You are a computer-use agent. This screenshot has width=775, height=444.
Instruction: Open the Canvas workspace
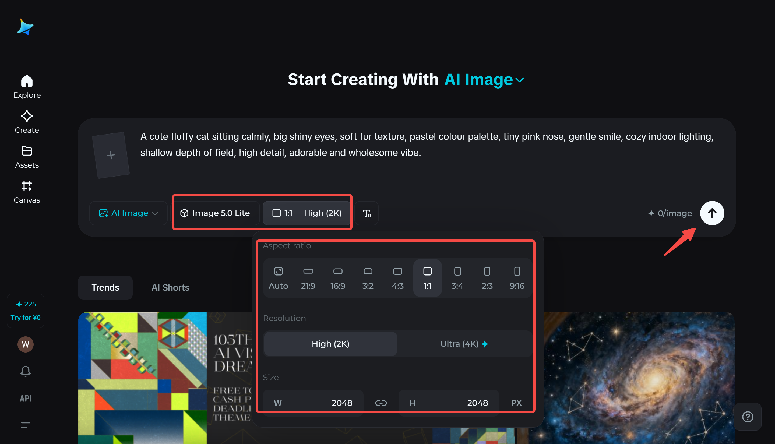coord(27,192)
